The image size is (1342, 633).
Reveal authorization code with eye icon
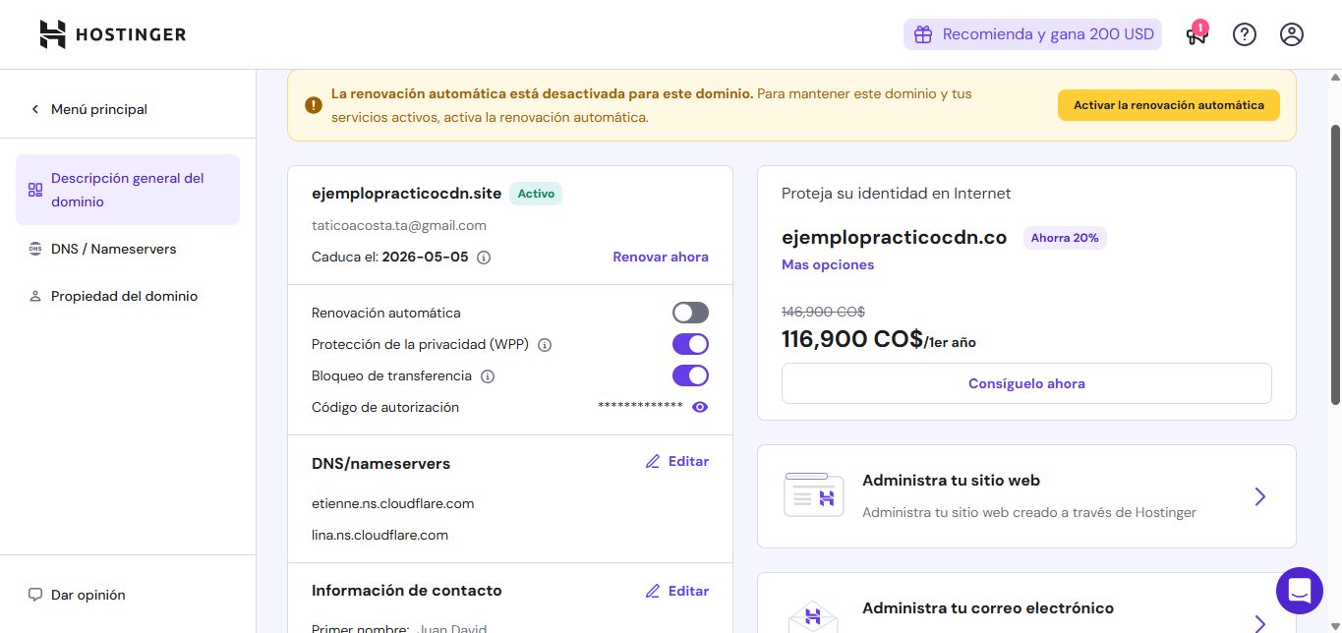700,407
